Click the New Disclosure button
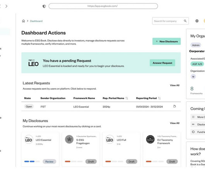205x171 pixels. click(167, 41)
